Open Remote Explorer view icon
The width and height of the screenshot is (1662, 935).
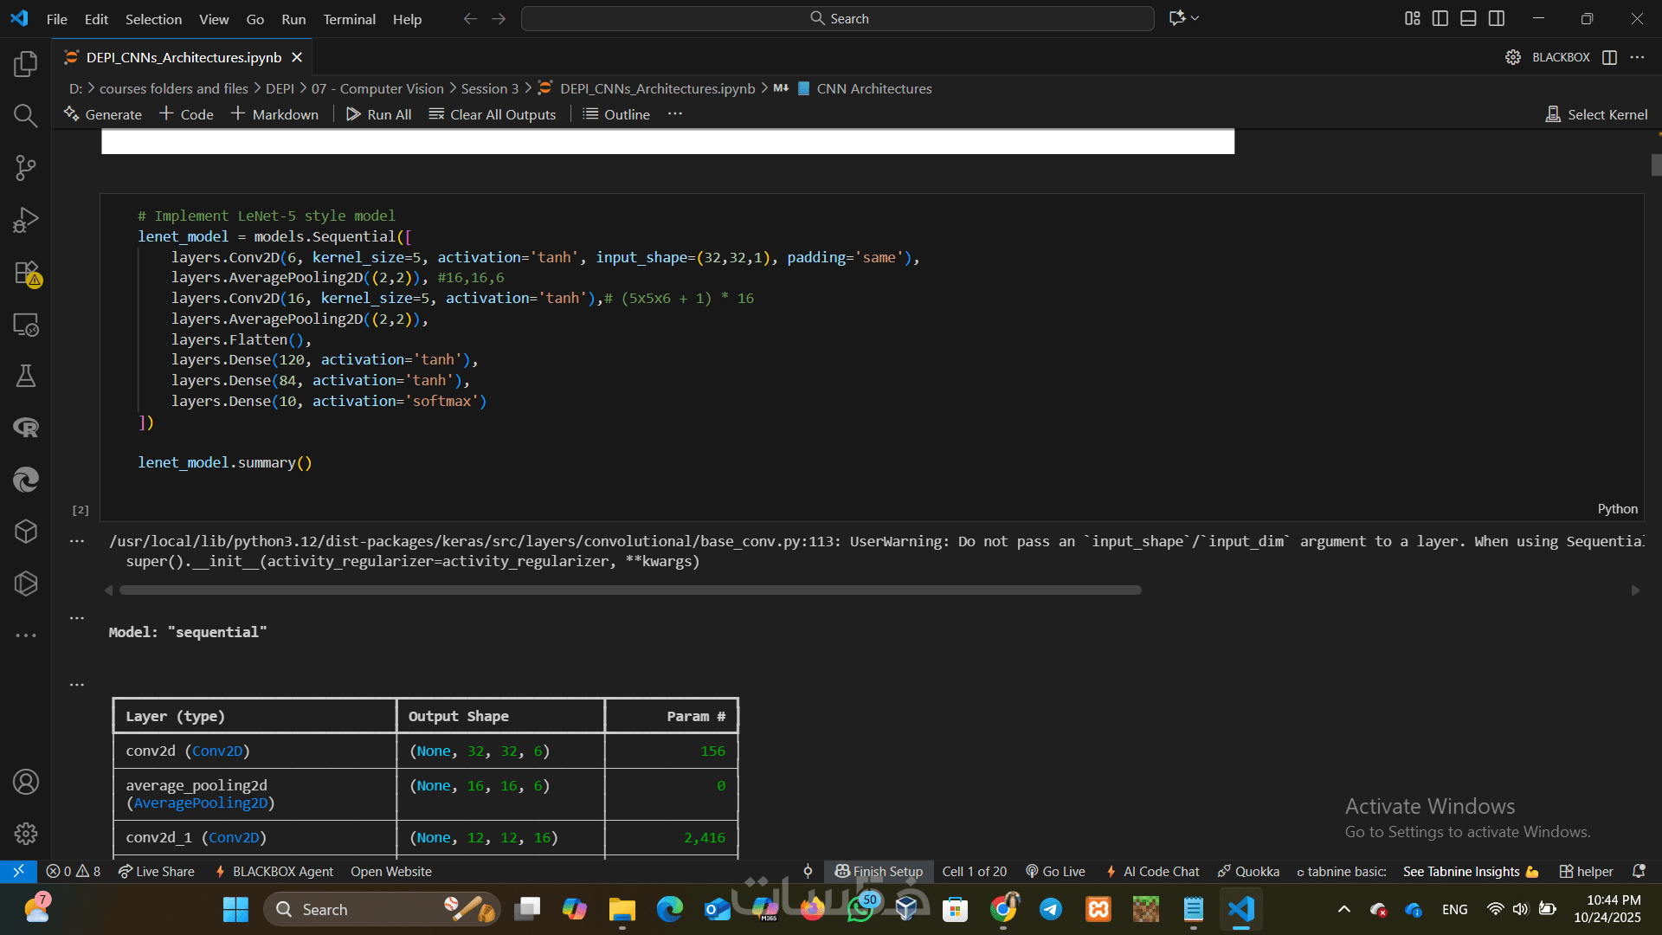[26, 325]
